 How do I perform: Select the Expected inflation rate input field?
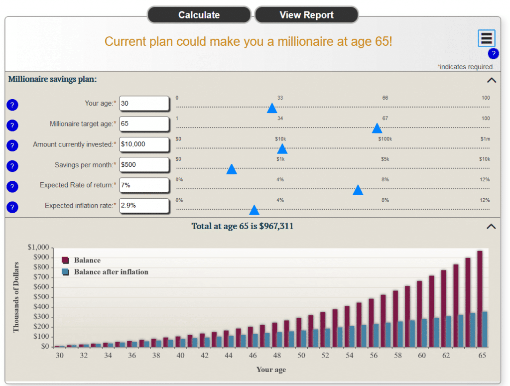point(144,205)
